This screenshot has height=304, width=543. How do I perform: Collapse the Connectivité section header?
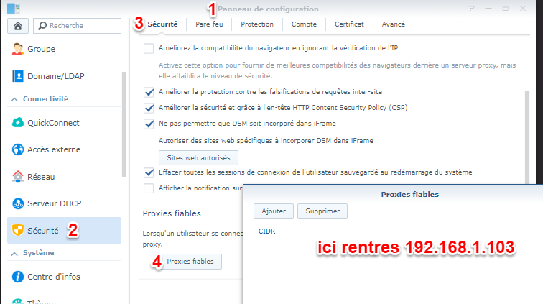tap(45, 99)
